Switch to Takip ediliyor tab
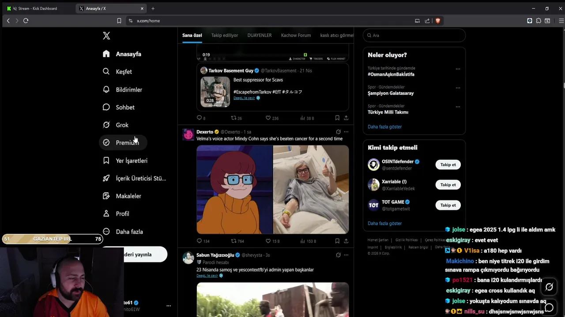Image resolution: width=565 pixels, height=317 pixels. pos(225,35)
